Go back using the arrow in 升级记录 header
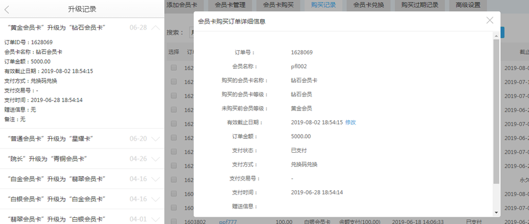Image resolution: width=529 pixels, height=224 pixels. point(7,10)
